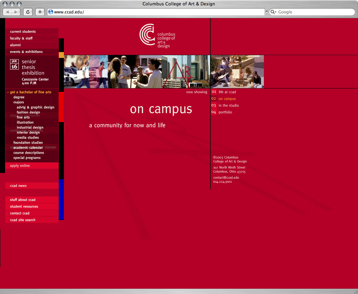Click the '107 North Ninth Street' address text
Screen dimensions: 358x294
229,168
